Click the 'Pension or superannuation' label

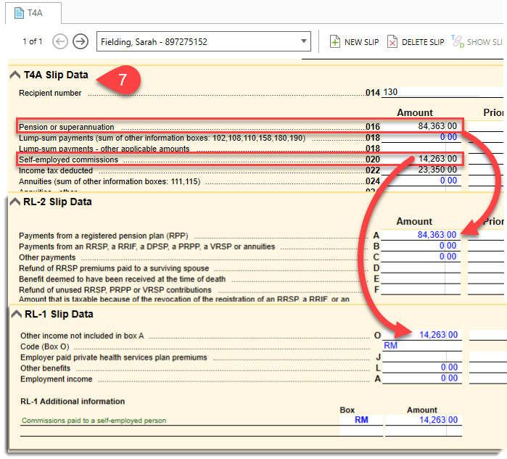66,127
